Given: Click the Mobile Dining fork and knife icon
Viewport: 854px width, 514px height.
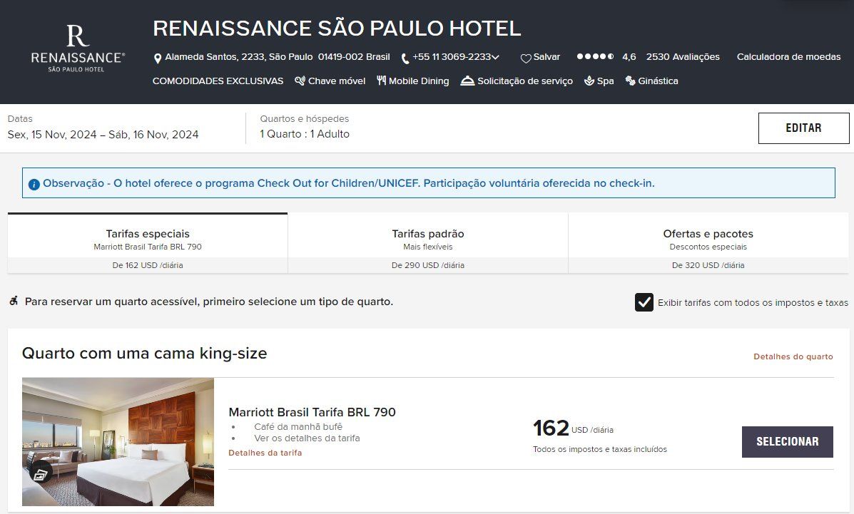Looking at the screenshot, I should click(382, 81).
